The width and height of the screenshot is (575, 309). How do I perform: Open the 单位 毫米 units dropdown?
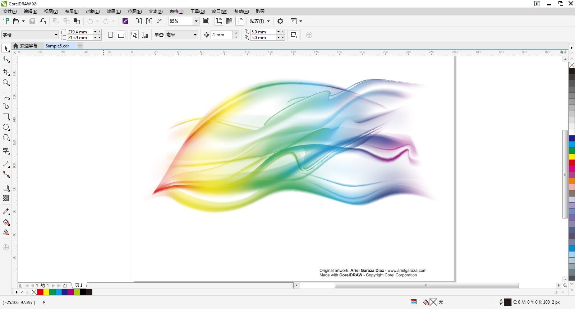[195, 35]
